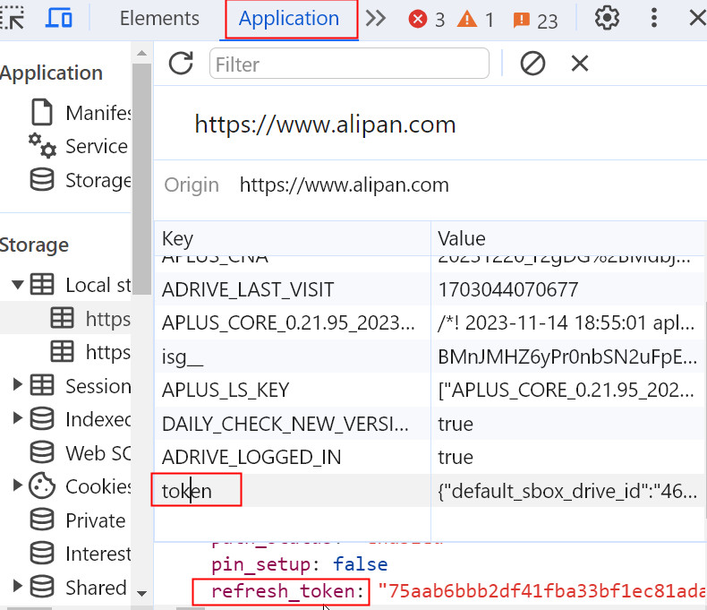
Task: Click the Filter input field
Action: pos(349,64)
